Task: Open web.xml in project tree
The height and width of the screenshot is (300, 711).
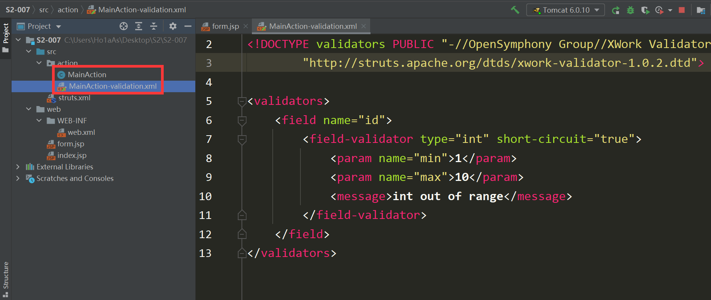Action: coord(81,132)
